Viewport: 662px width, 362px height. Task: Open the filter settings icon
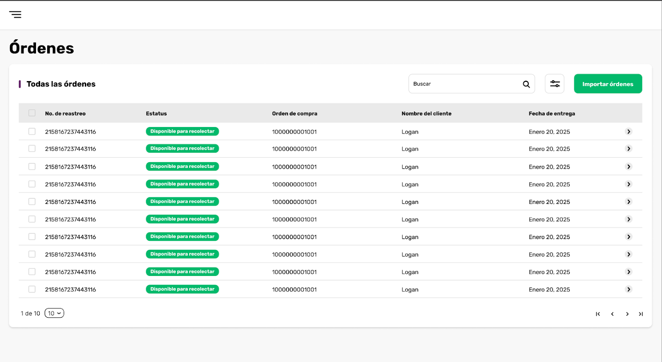tap(555, 84)
